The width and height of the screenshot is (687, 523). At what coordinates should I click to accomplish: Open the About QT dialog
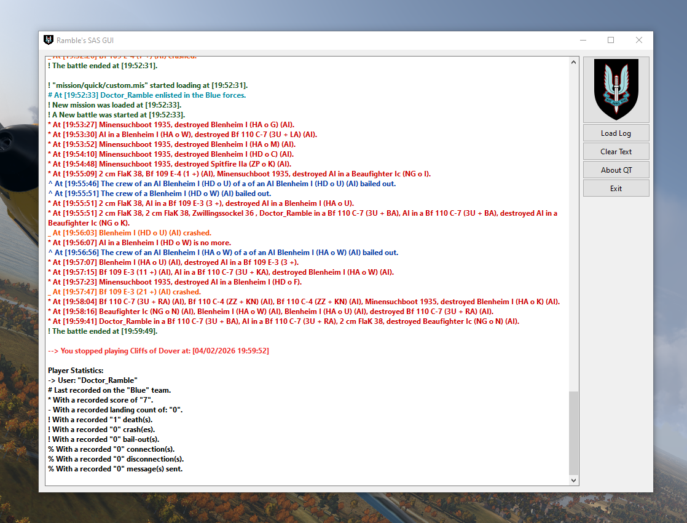click(616, 170)
